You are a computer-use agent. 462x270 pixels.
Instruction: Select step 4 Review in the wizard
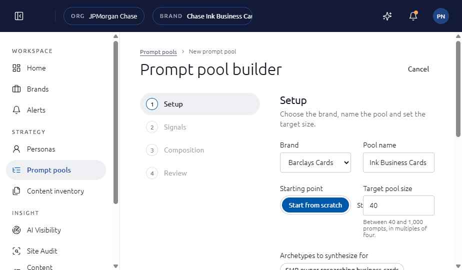tap(200, 173)
